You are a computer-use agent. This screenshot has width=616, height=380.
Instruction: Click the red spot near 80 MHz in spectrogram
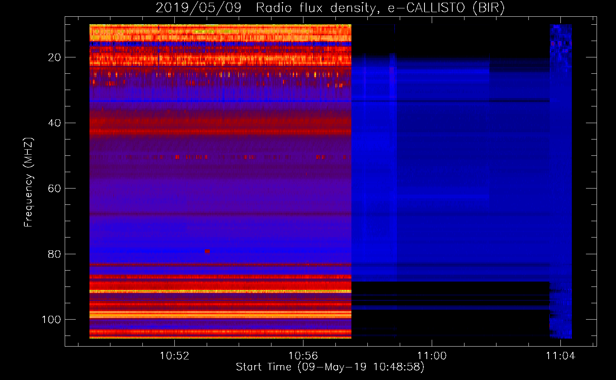207,251
